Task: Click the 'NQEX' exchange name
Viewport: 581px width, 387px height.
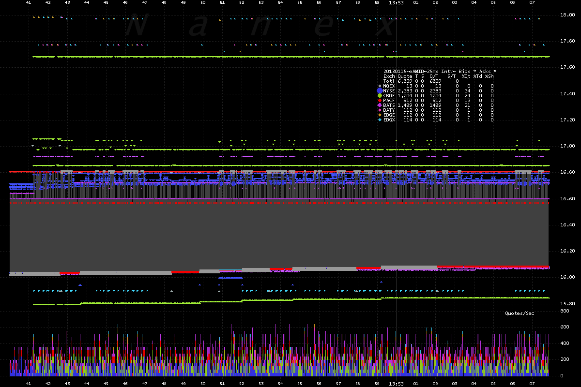Action: [x=389, y=86]
